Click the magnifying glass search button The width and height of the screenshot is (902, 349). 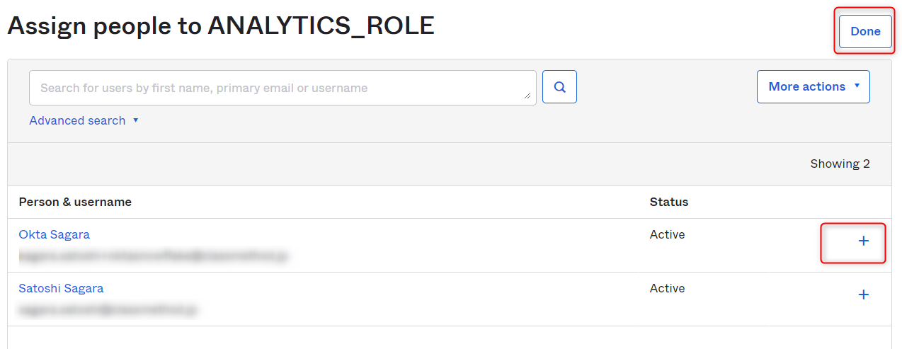tap(559, 87)
